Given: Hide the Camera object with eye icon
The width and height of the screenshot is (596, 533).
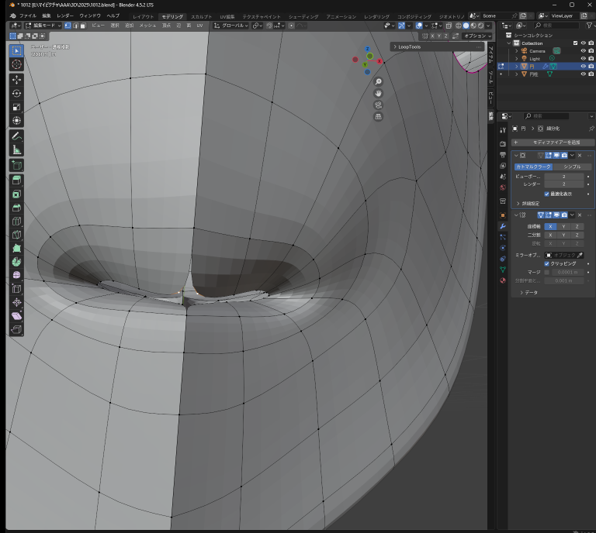Looking at the screenshot, I should coord(582,51).
